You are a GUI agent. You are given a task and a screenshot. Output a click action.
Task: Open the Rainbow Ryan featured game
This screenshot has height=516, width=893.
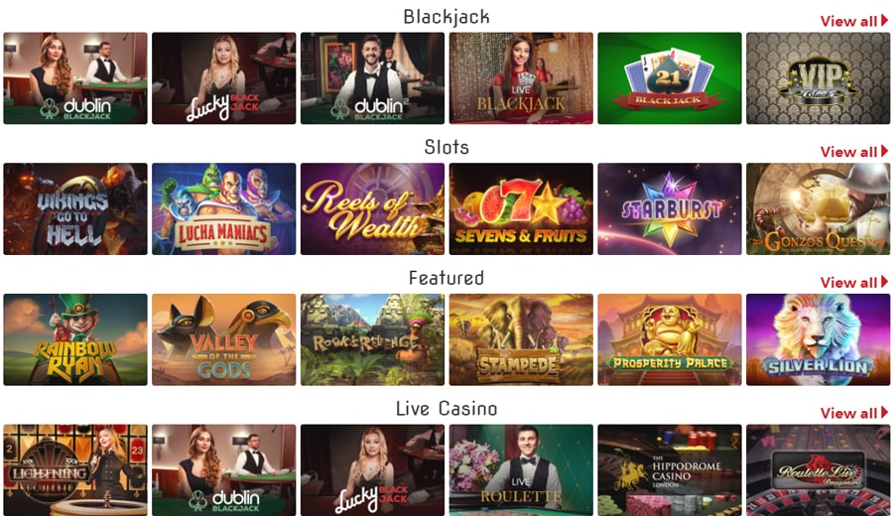coord(75,339)
